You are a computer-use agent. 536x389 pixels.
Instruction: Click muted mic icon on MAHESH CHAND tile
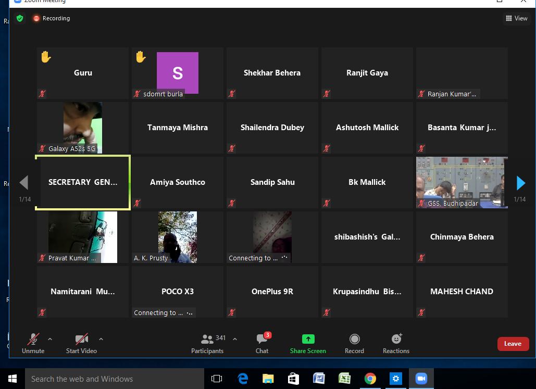(421, 312)
